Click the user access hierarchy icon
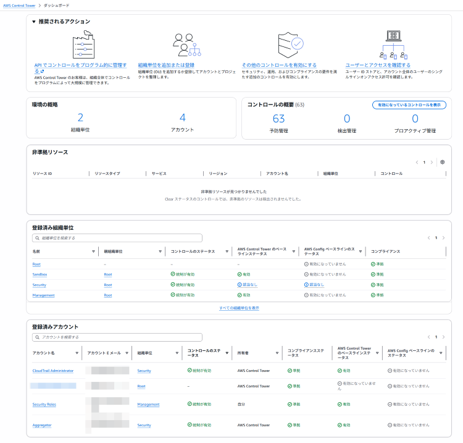 click(x=394, y=44)
